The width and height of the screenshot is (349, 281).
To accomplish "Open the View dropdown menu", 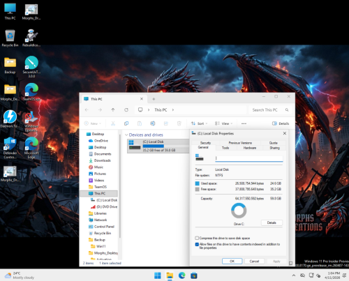I will click(223, 123).
